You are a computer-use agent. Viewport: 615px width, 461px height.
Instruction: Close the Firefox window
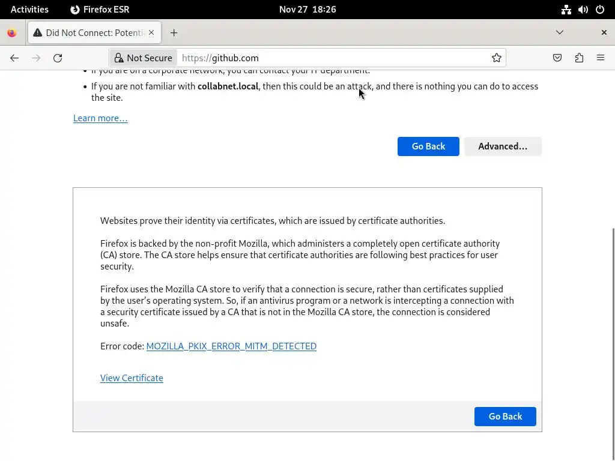(x=604, y=32)
